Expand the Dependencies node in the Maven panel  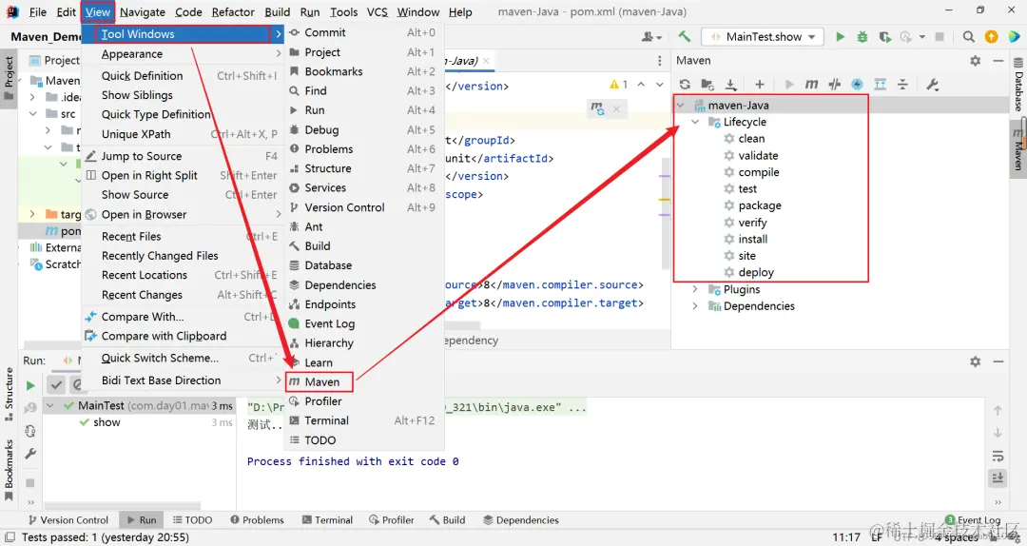(695, 306)
